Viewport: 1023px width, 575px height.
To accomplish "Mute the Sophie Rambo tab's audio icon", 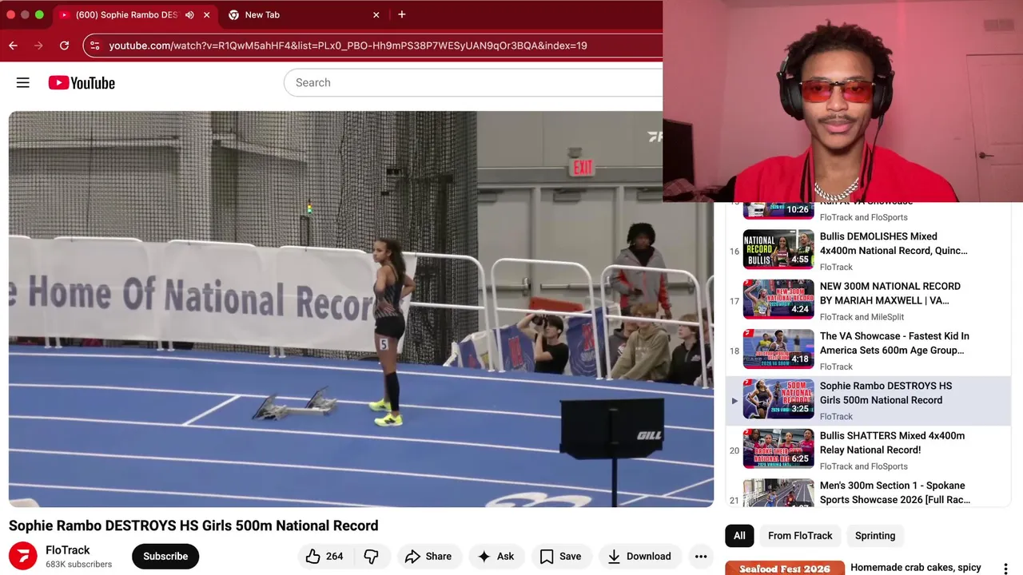I will (x=189, y=14).
